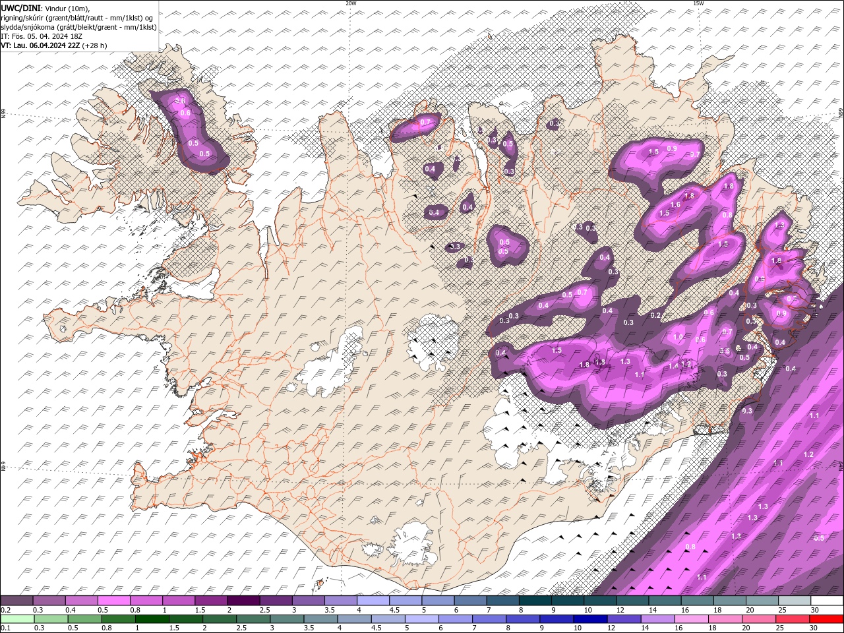
Task: Pick lower legend light green swatch after 0.1
Action: coord(16,619)
